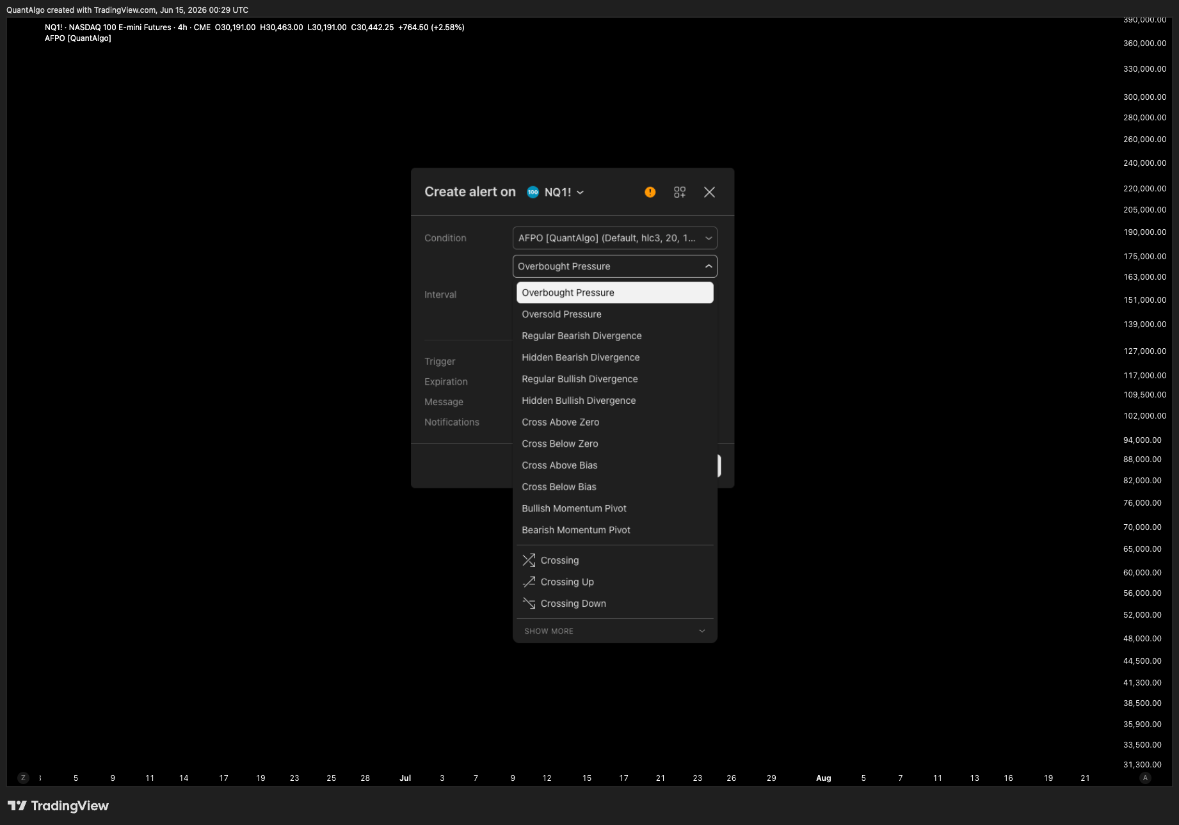Click the Notifications label
Screen dimensions: 1179x825
click(451, 422)
